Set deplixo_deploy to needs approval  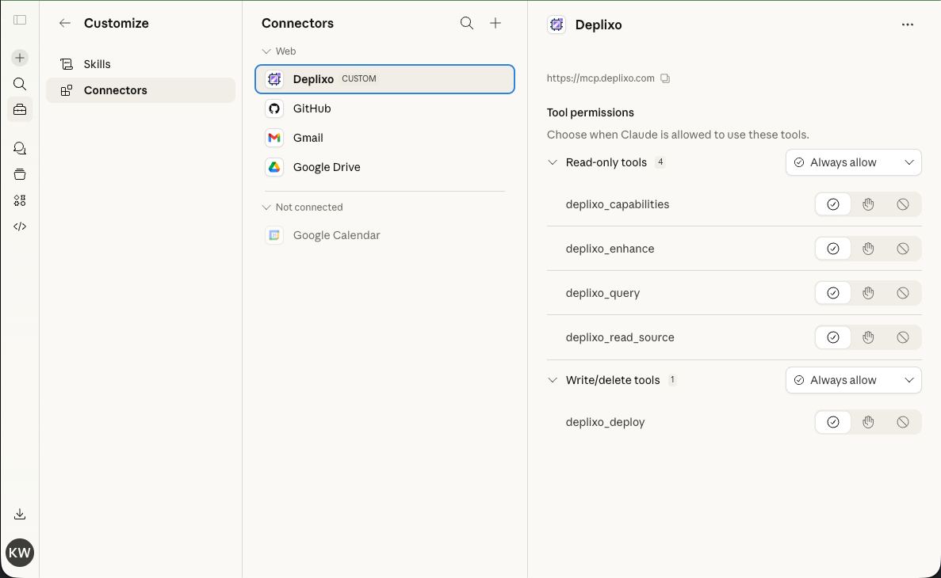point(868,422)
